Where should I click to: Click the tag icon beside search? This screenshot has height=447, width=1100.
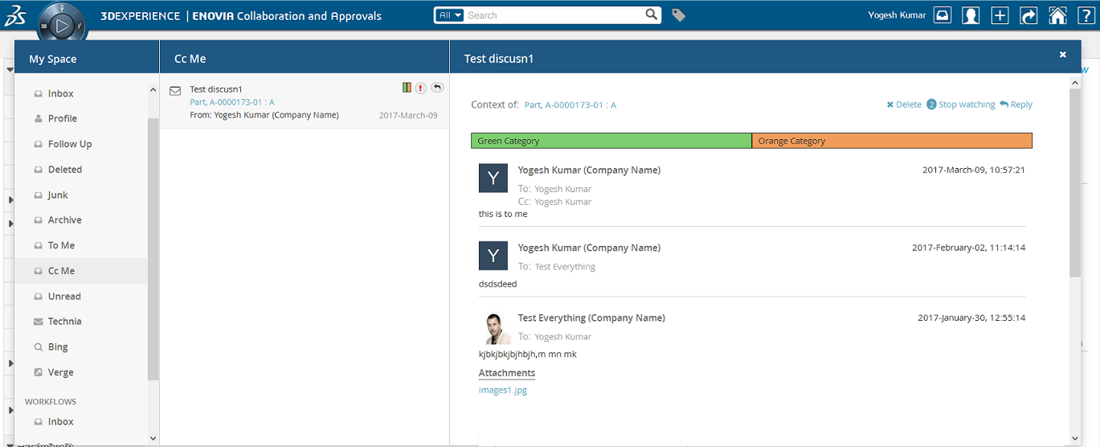(x=679, y=15)
